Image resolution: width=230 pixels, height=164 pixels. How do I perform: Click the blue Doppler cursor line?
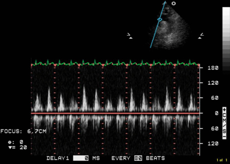(158, 25)
